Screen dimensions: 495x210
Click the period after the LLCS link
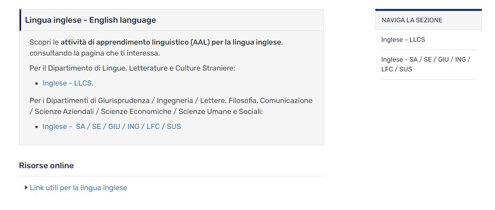pyautogui.click(x=93, y=84)
